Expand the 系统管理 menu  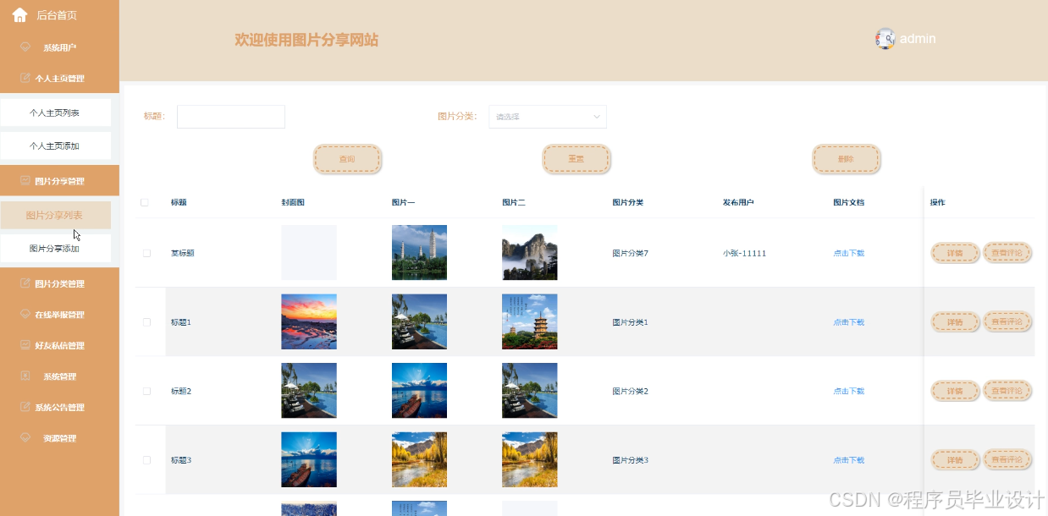(x=59, y=376)
